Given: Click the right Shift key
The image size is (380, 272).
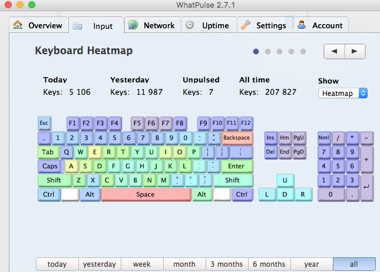Looking at the screenshot, I should point(233,180).
